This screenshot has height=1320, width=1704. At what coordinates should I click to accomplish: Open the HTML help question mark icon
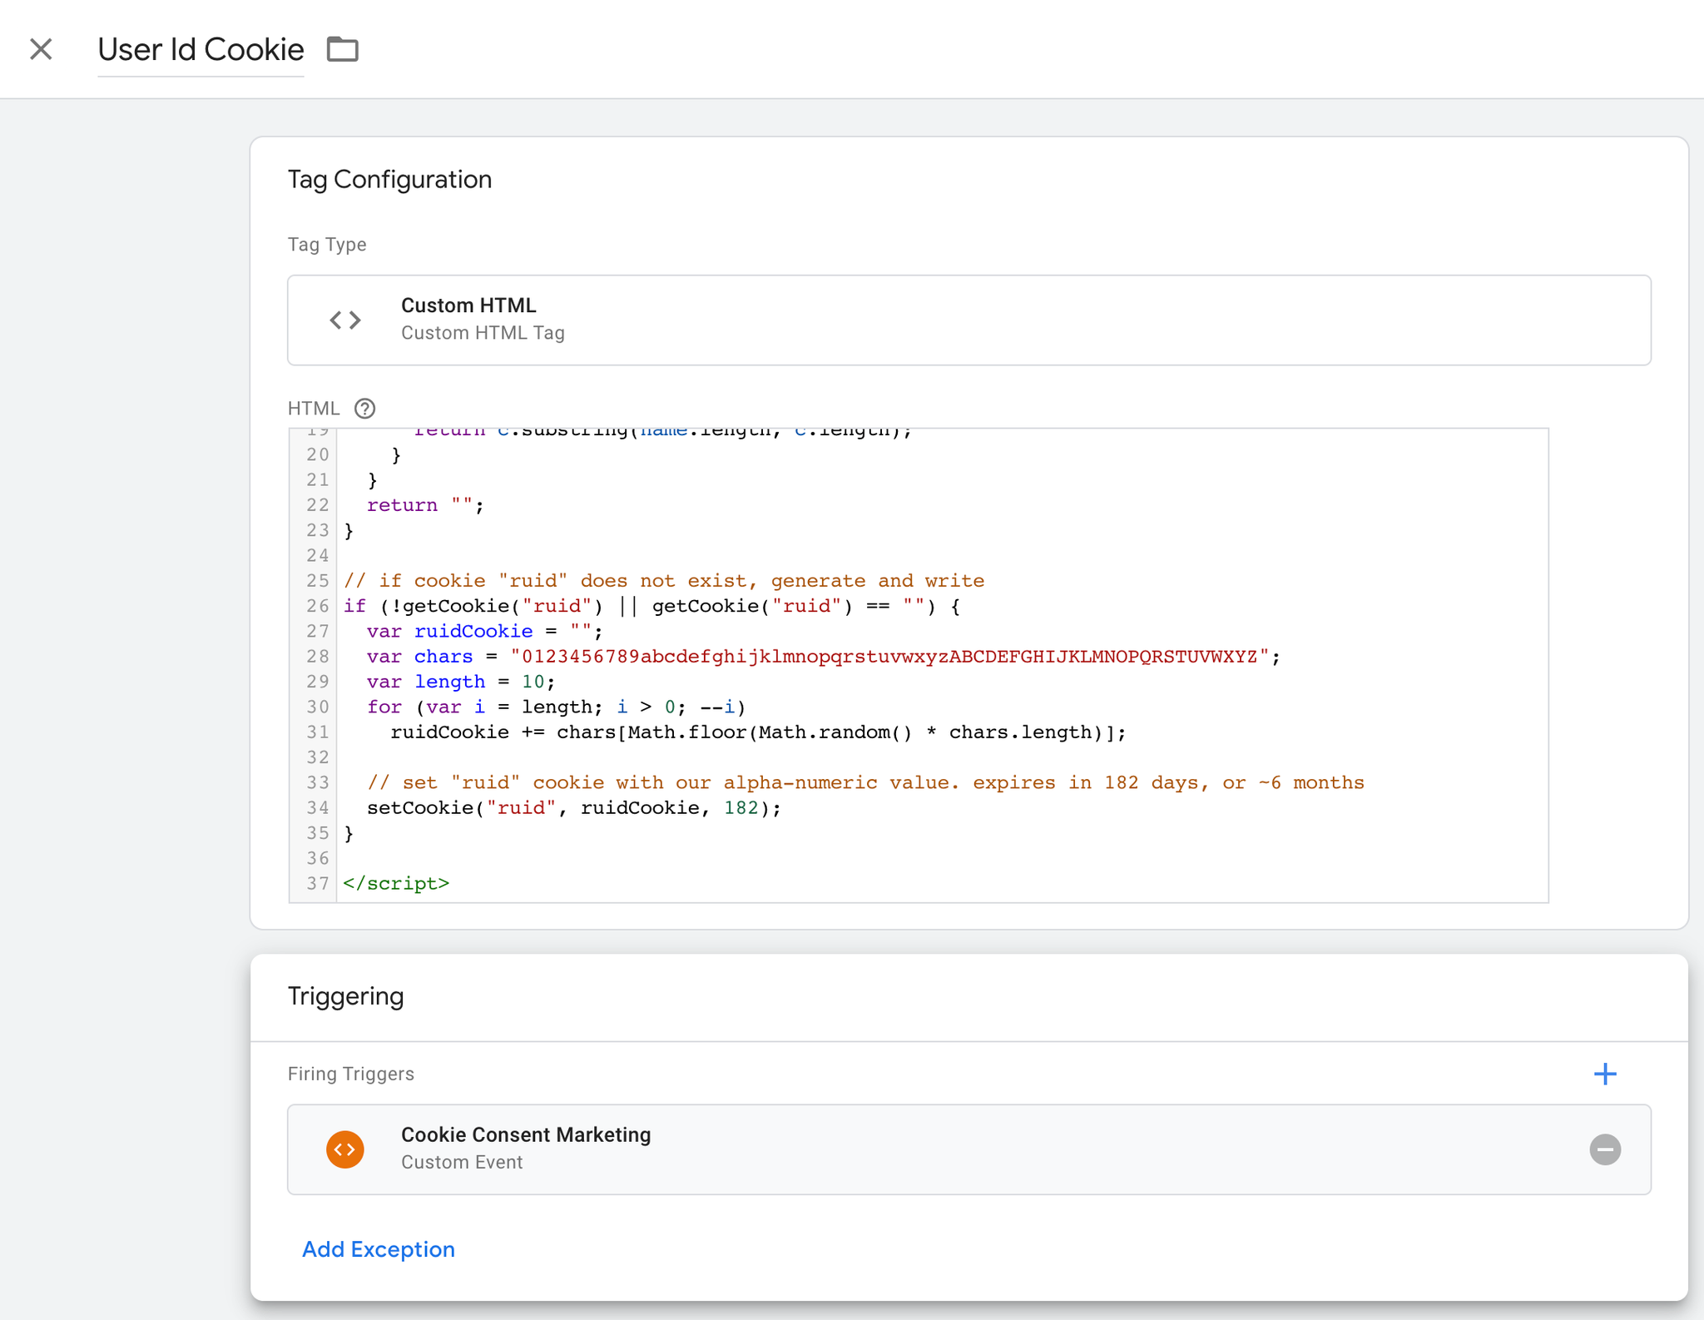coord(364,409)
